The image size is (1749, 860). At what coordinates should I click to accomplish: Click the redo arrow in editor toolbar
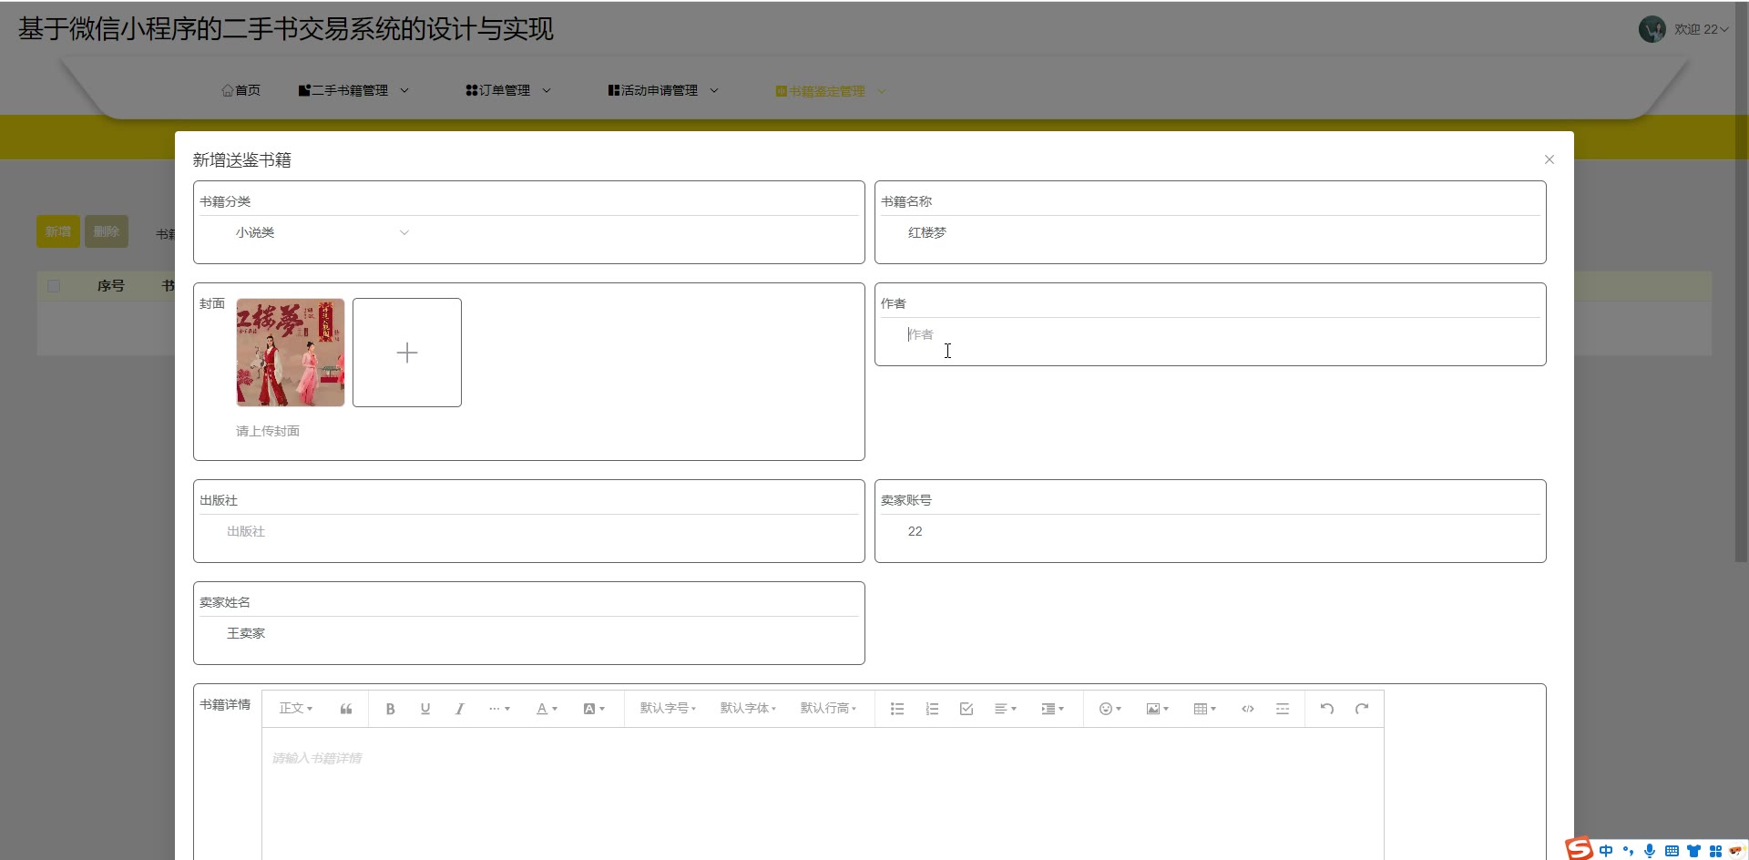point(1361,709)
